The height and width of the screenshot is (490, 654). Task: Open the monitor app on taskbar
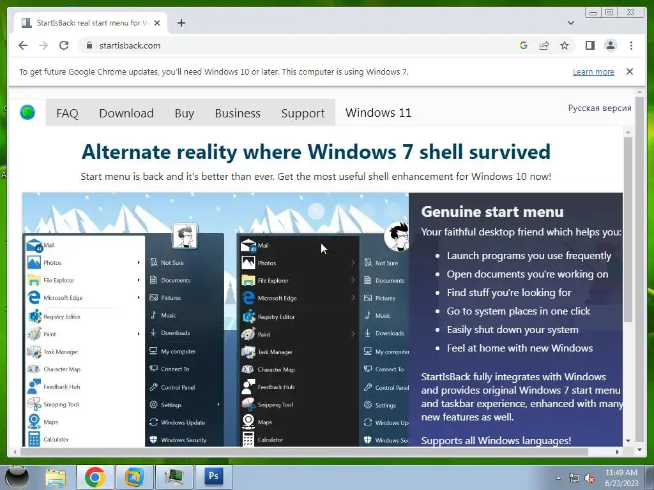point(174,477)
